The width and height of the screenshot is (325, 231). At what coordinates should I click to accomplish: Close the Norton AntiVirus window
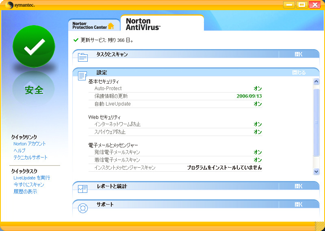pos(314,5)
